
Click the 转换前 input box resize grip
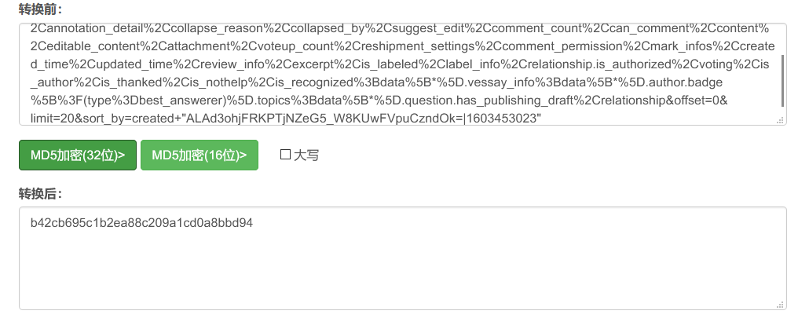tap(780, 119)
